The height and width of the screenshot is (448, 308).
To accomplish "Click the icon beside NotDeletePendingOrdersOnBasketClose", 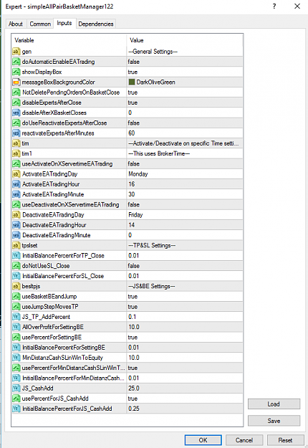I will [16, 92].
